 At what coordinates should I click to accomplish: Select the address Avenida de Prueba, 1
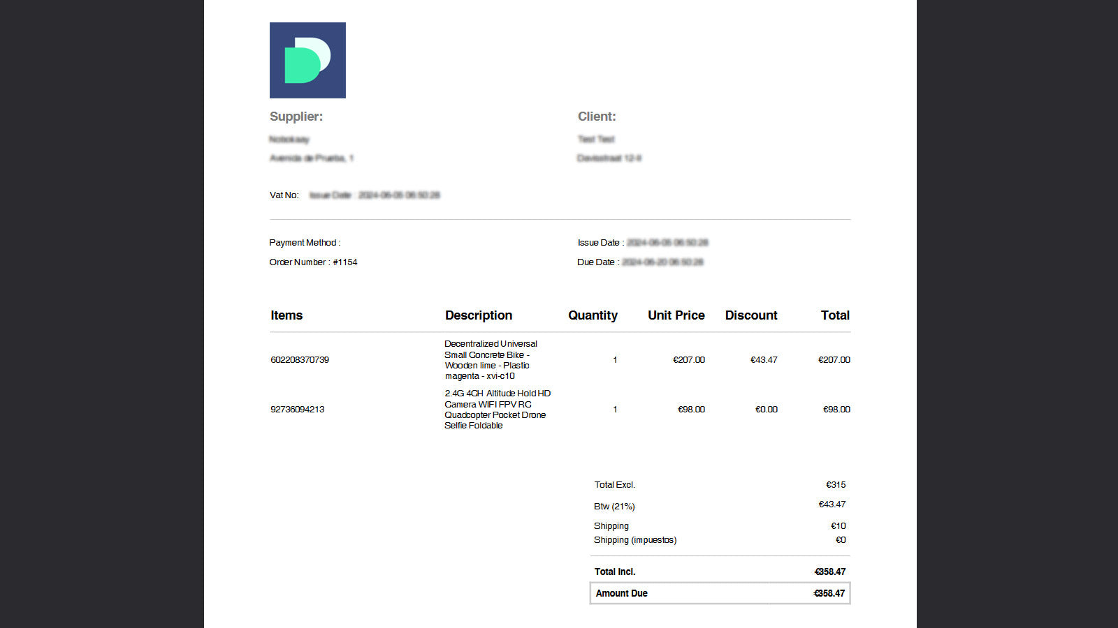[x=312, y=158]
